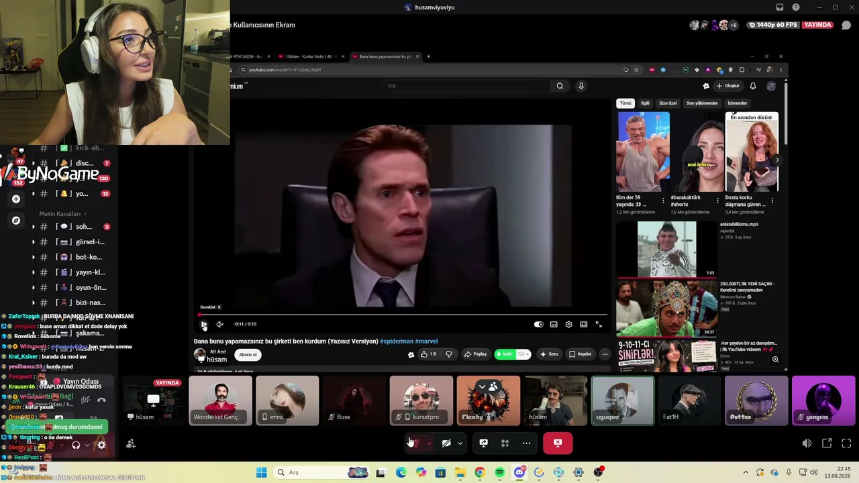Open Discord user settings gear
The image size is (859, 483).
[101, 445]
